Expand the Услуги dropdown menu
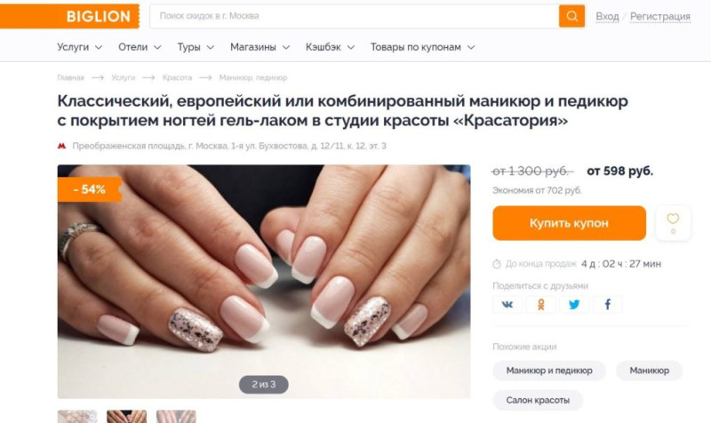The width and height of the screenshot is (711, 423). [79, 47]
